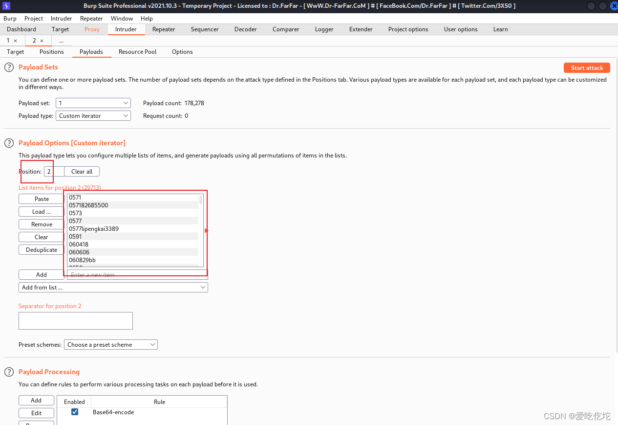Select list item 060829bb

click(133, 260)
